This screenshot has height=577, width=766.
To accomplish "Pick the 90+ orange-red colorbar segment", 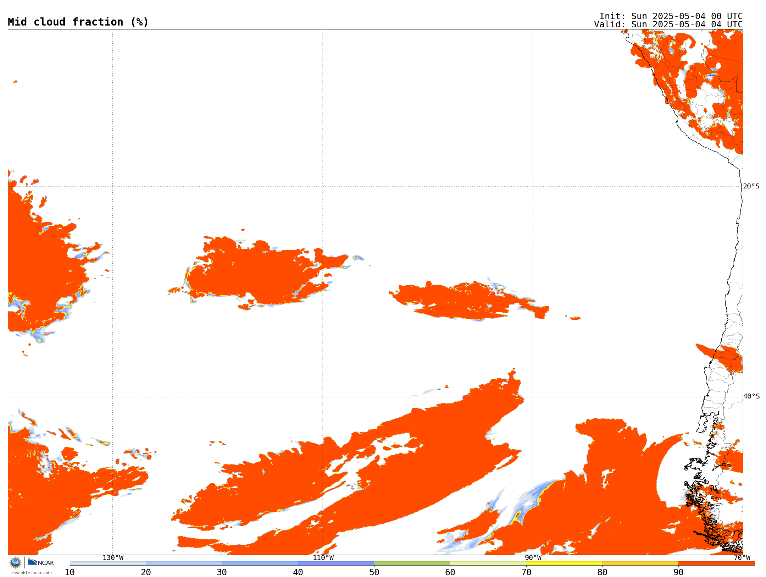I will tap(716, 564).
